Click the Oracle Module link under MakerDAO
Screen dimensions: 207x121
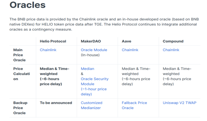(x=94, y=50)
